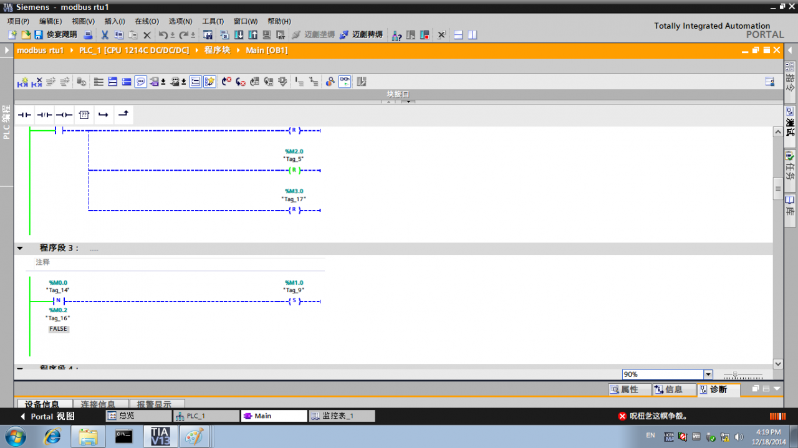Screen dimensions: 798x448
Task: Open the 插入(I) menu
Action: coord(115,21)
